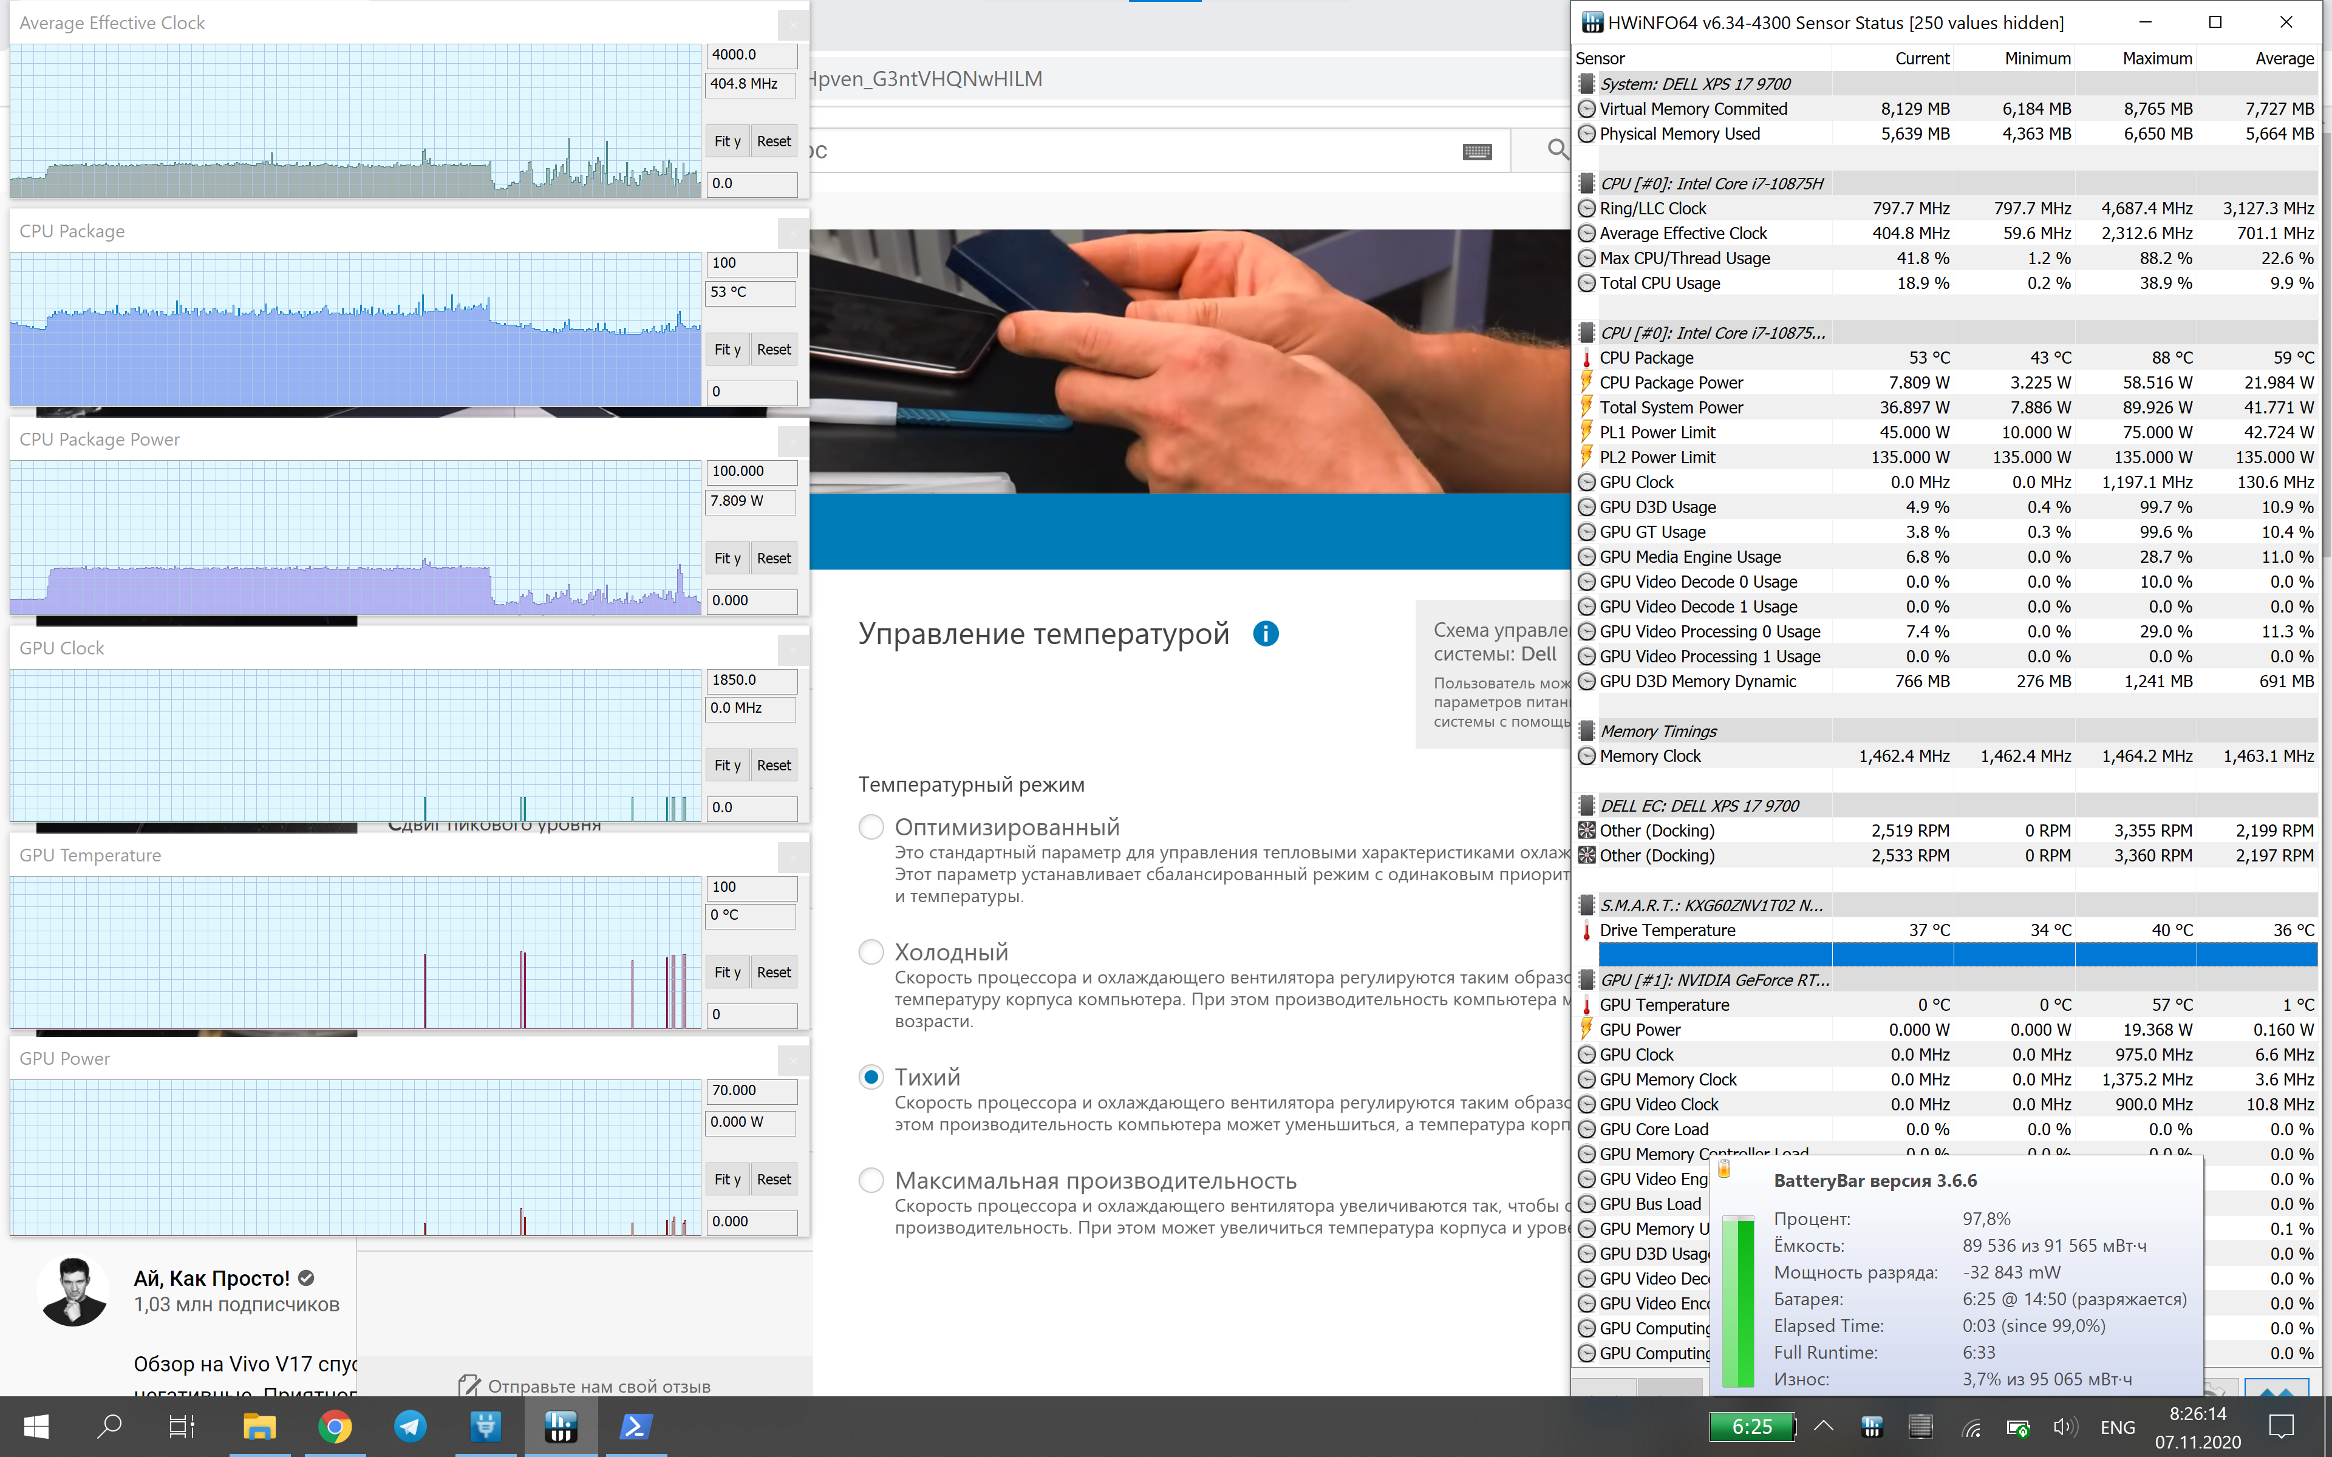Click Reset in the GPU Clock graph

pyautogui.click(x=773, y=765)
